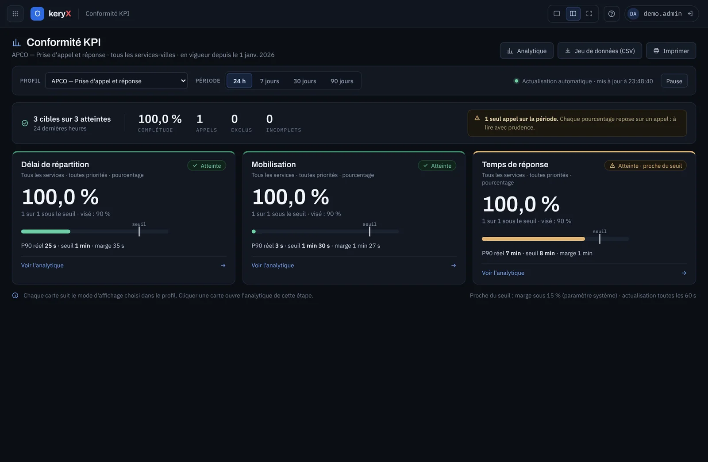Open Voir l'analytique under Mobilisation
708x462 pixels.
273,266
